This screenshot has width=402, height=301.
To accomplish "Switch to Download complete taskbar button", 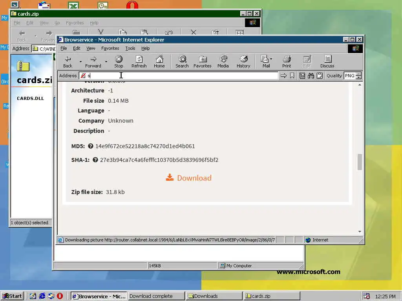I will click(156, 296).
